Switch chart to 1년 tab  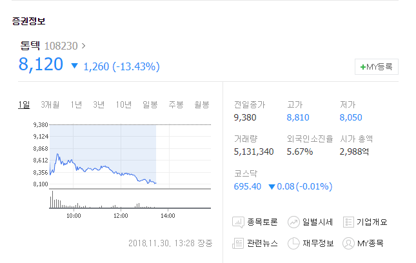click(x=76, y=104)
